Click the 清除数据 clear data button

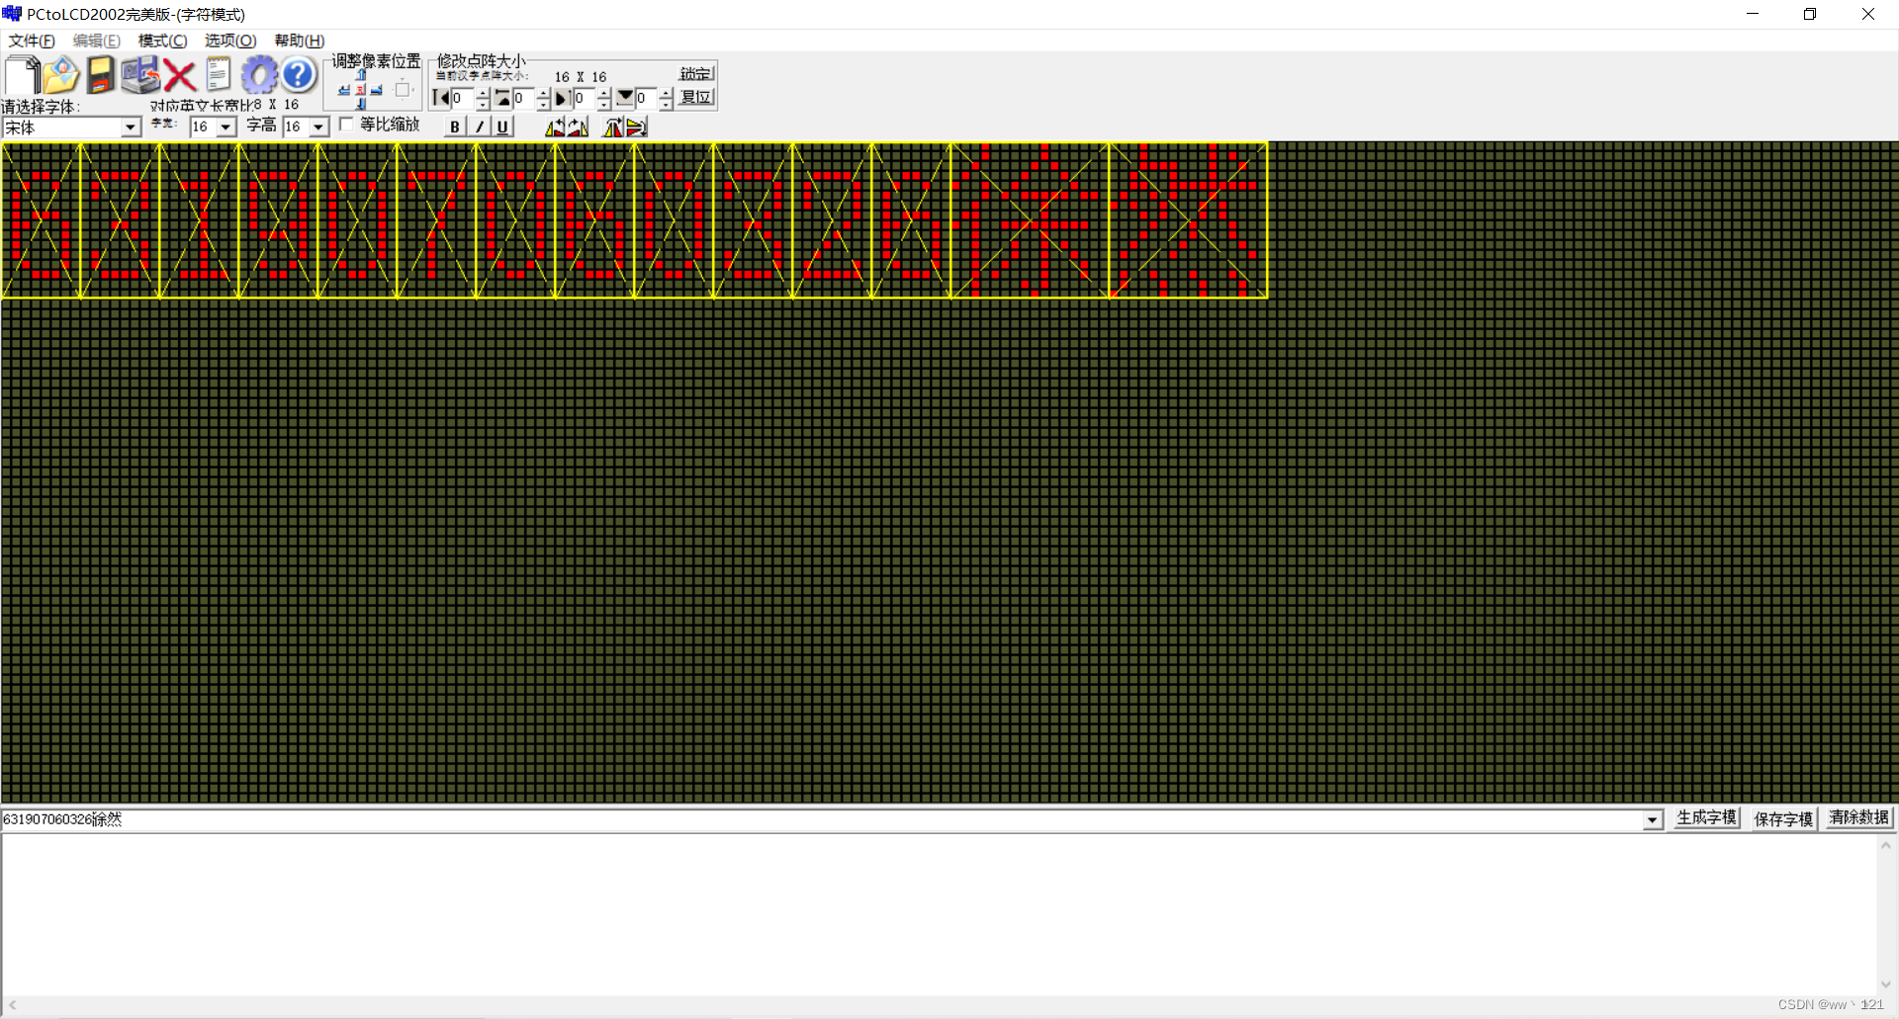pyautogui.click(x=1859, y=818)
